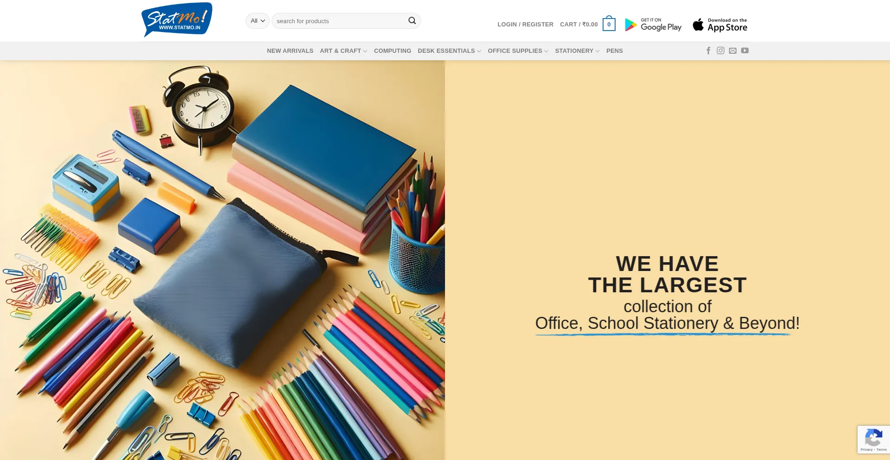
Task: Expand the Office Supplies menu
Action: click(518, 51)
